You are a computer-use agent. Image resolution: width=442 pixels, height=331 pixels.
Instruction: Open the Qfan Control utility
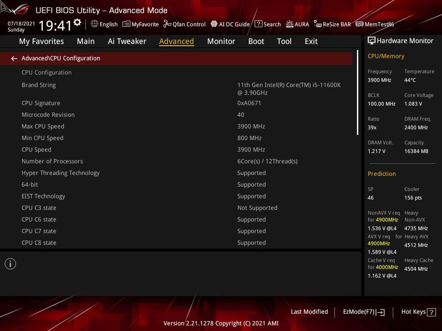point(184,24)
